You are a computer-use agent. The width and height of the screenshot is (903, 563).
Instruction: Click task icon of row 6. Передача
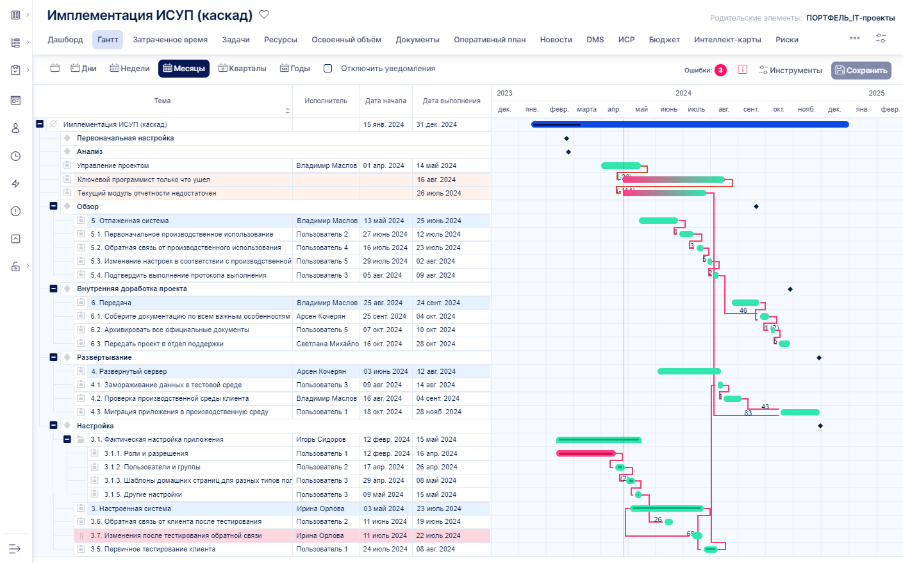click(x=81, y=303)
